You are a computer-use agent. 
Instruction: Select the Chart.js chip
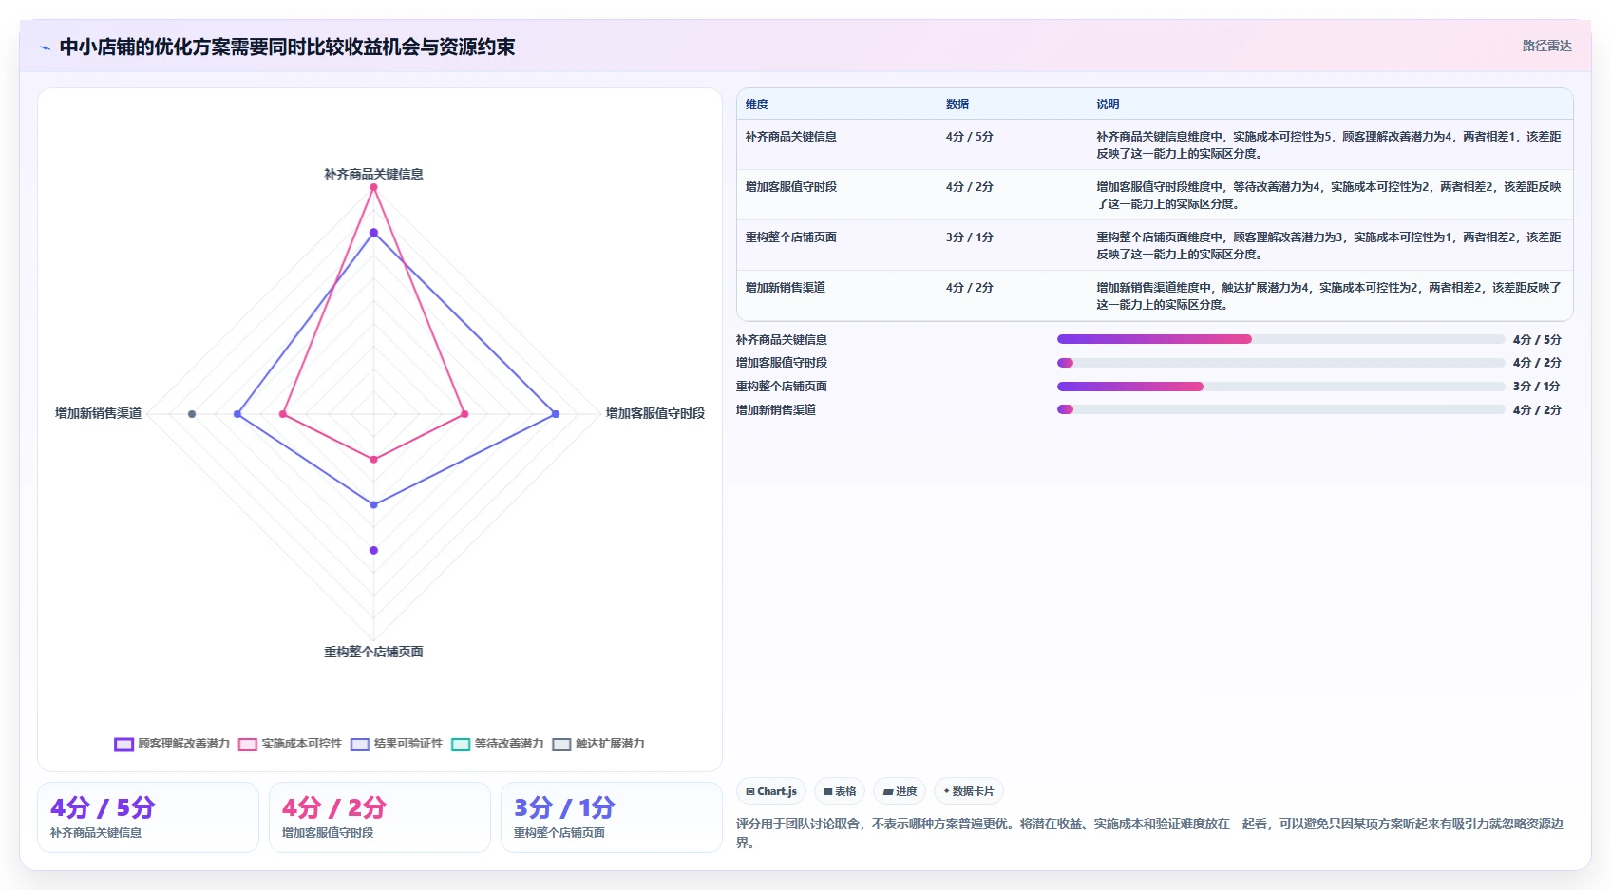click(x=771, y=791)
